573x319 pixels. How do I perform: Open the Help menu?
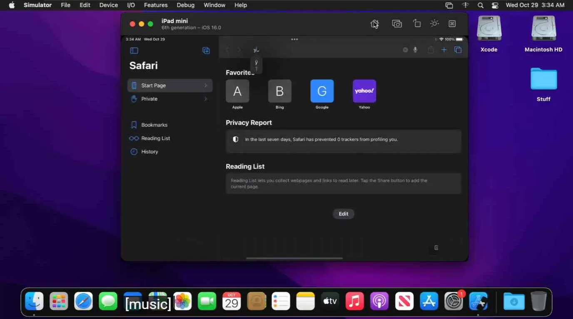tap(241, 5)
